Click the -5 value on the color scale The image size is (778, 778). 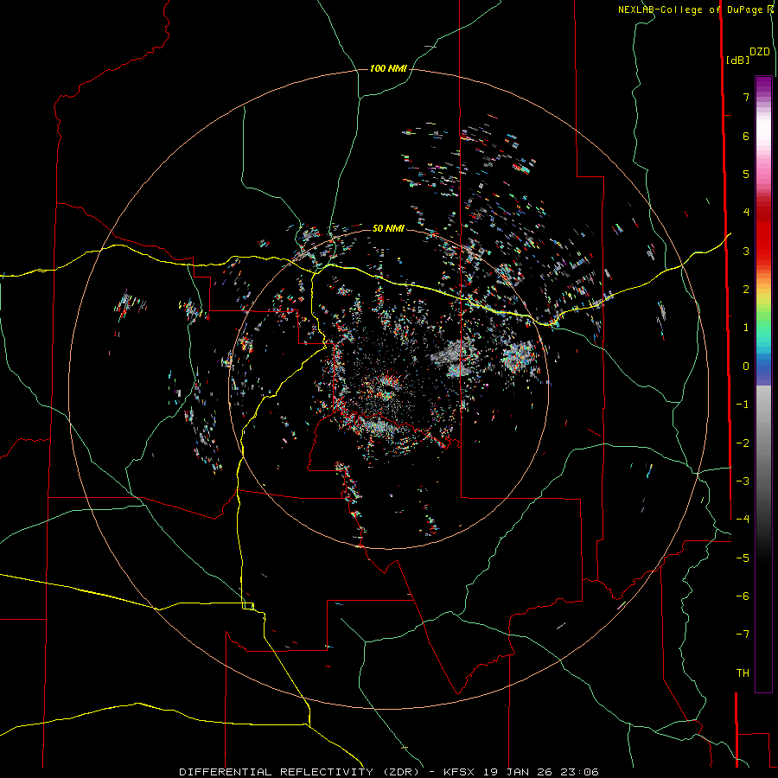[743, 558]
